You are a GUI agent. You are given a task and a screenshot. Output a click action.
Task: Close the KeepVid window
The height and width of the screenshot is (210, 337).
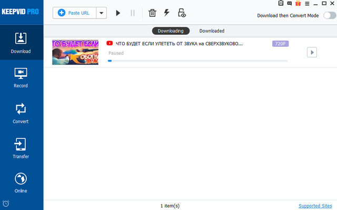[x=332, y=4]
